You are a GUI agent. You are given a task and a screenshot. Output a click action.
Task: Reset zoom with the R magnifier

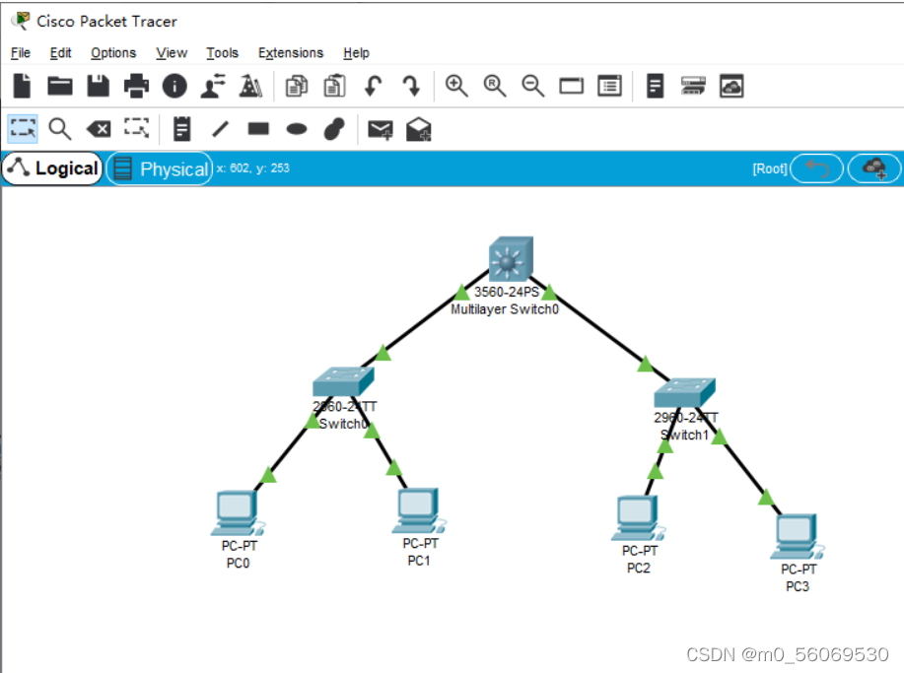pyautogui.click(x=495, y=86)
